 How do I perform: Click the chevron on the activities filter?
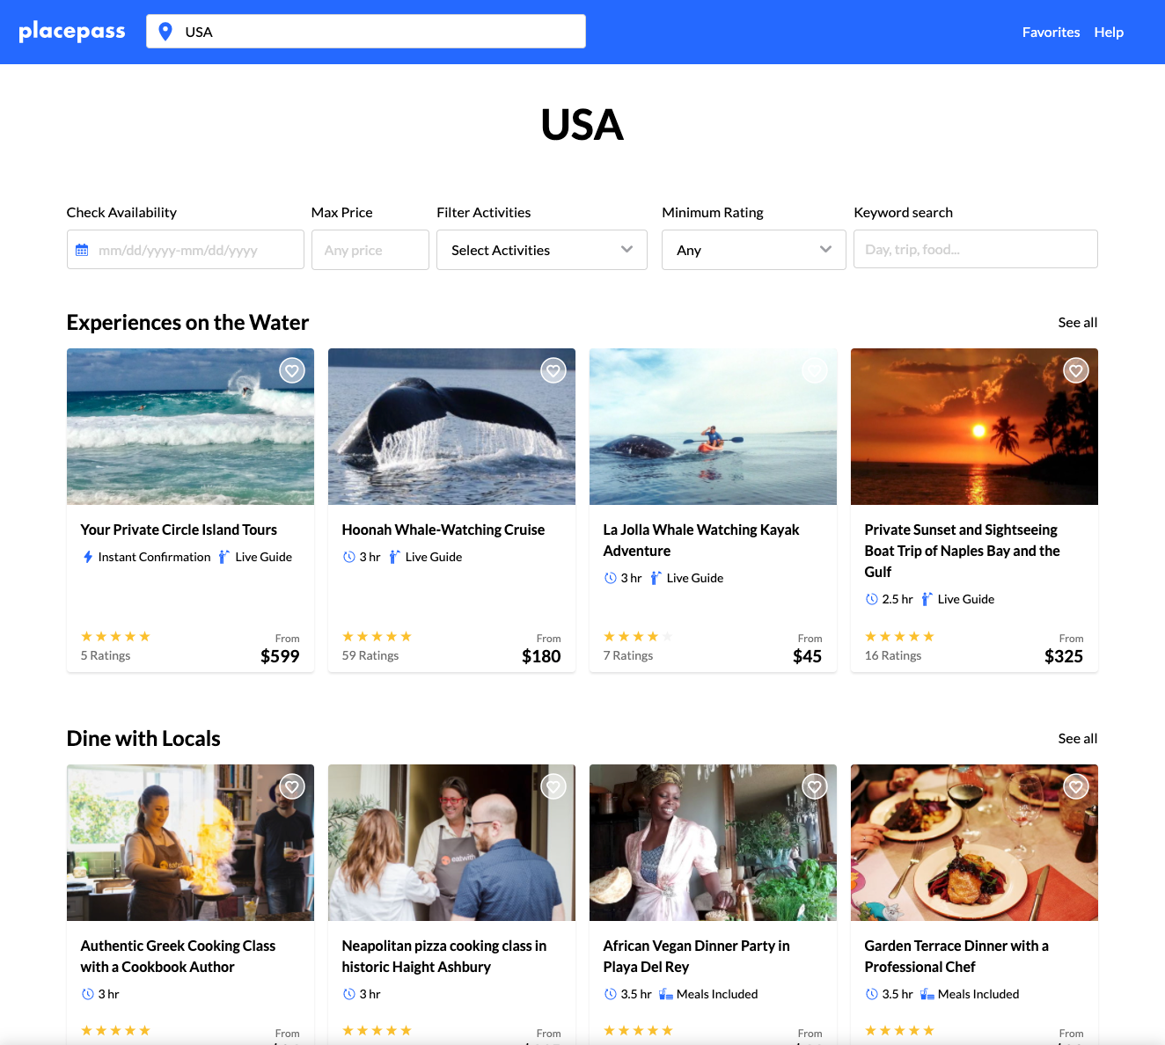pos(626,250)
